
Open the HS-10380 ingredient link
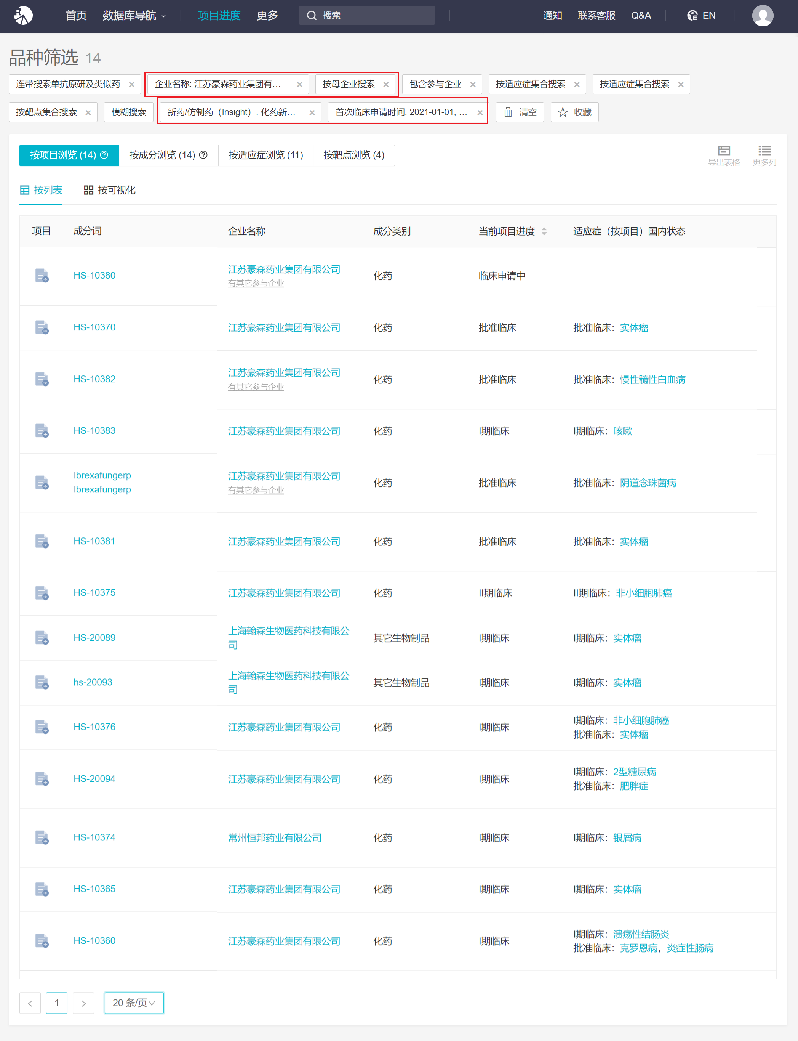(x=94, y=276)
